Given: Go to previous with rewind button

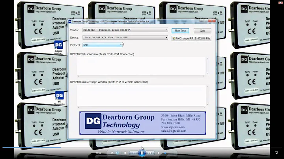Looking at the screenshot, I should (133, 153).
